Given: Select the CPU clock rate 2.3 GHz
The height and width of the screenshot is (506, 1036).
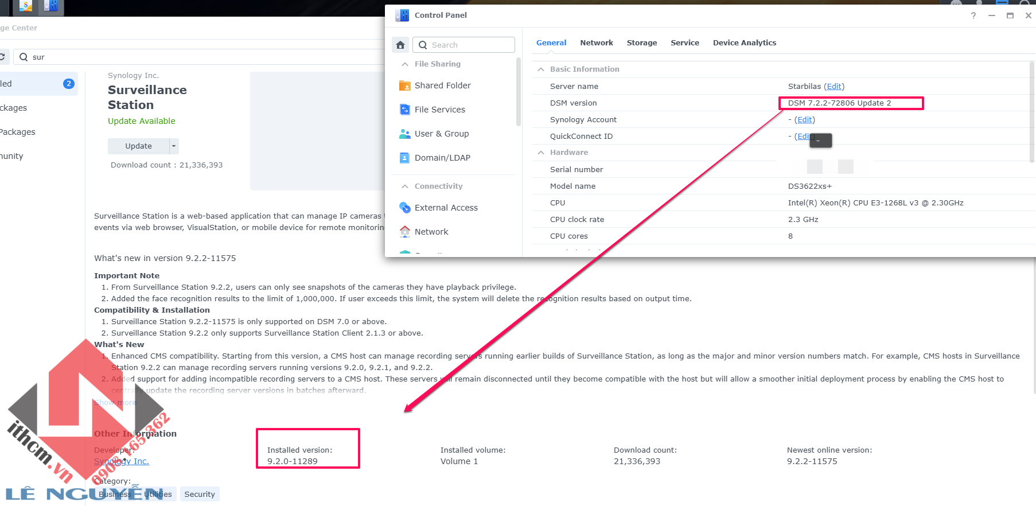Looking at the screenshot, I should [x=803, y=220].
